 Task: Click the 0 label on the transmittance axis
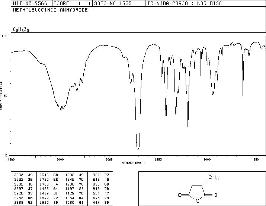coord(6,155)
